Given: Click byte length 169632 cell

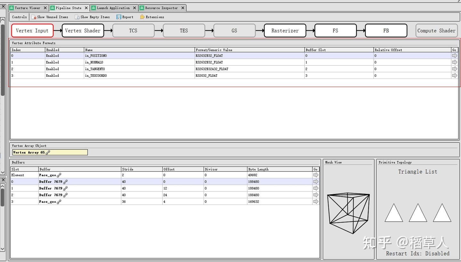Looking at the screenshot, I should [x=280, y=202].
